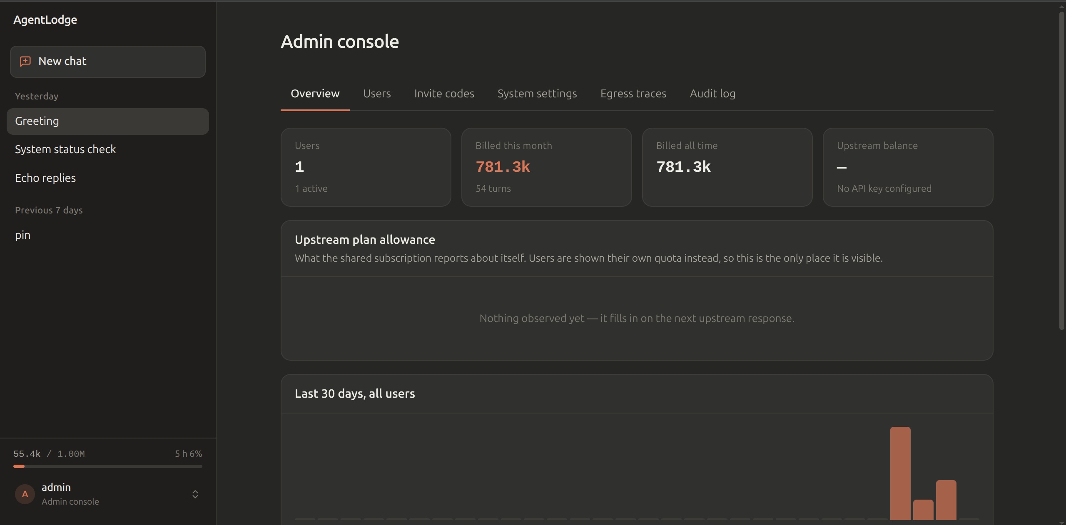Click the '54 turns' label

(x=493, y=189)
